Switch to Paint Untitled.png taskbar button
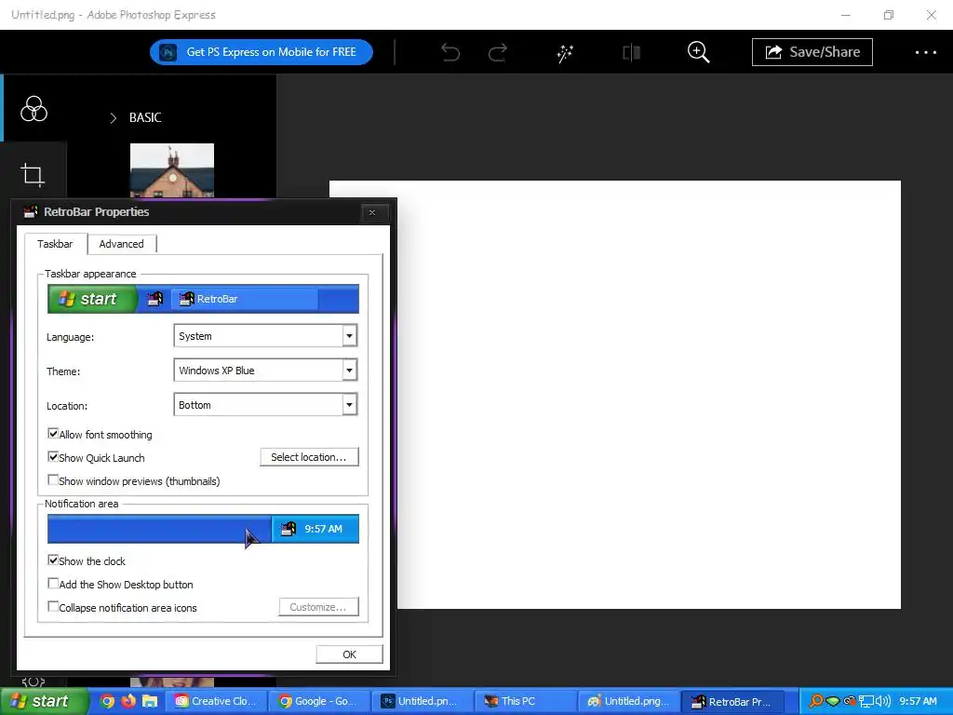Screen dimensions: 953x715 click(x=626, y=701)
